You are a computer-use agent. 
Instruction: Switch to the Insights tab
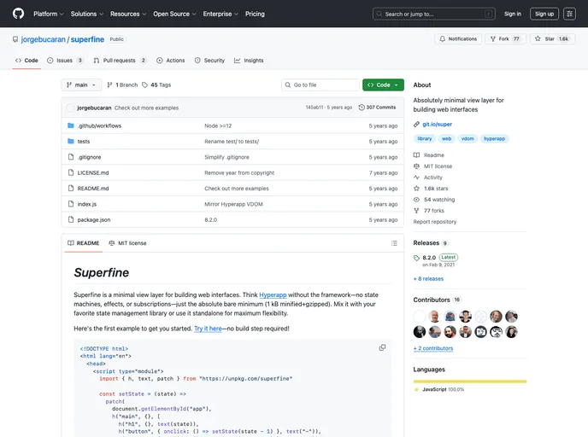[x=249, y=61]
